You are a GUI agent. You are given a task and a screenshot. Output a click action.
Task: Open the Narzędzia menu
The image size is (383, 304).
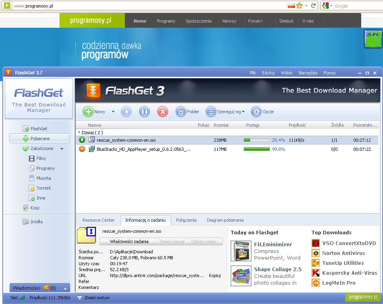(308, 73)
